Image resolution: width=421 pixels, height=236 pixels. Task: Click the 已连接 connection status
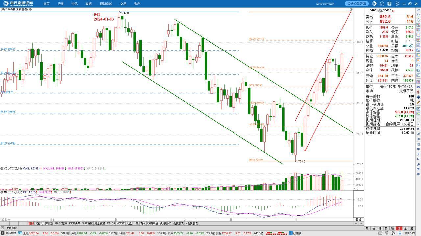[x=297, y=233]
